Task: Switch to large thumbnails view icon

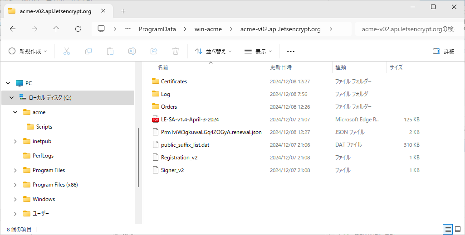Action: [458, 229]
